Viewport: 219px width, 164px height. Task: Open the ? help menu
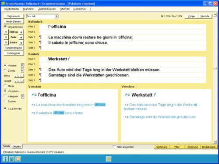pyautogui.click(x=90, y=9)
